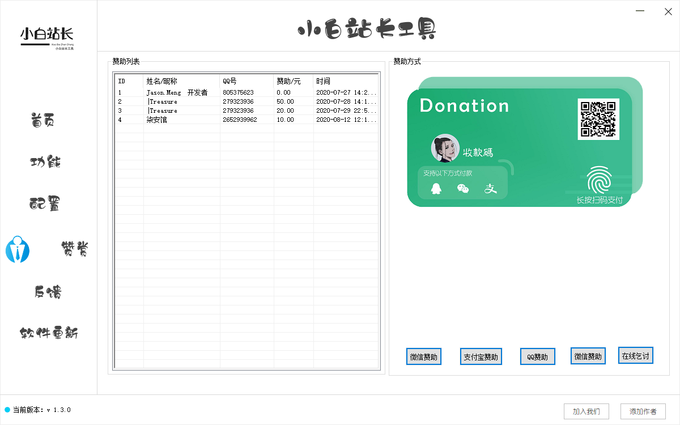Click the 小白站长 logo in the sidebar
This screenshot has width=680, height=425.
click(48, 37)
